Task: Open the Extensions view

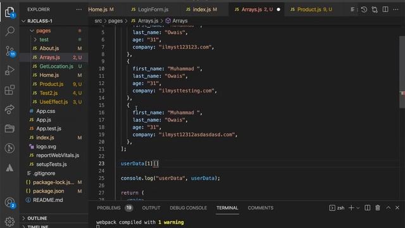Action: pyautogui.click(x=9, y=90)
